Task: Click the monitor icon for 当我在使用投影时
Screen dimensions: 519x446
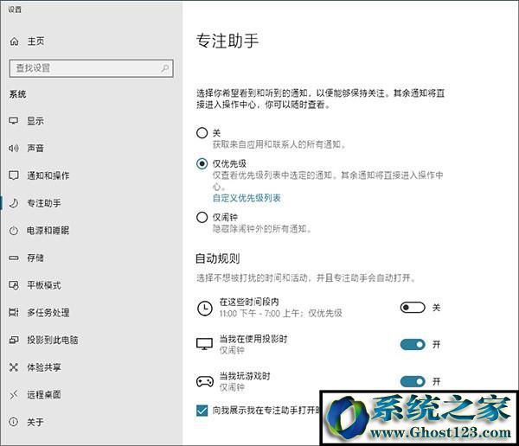Action: point(204,344)
